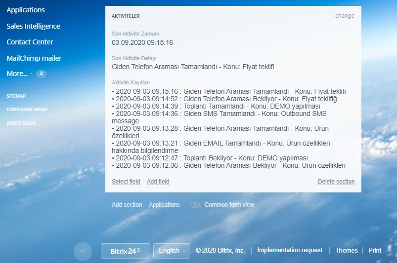
Task: Click the Bitrix24 logo button
Action: [x=125, y=251]
